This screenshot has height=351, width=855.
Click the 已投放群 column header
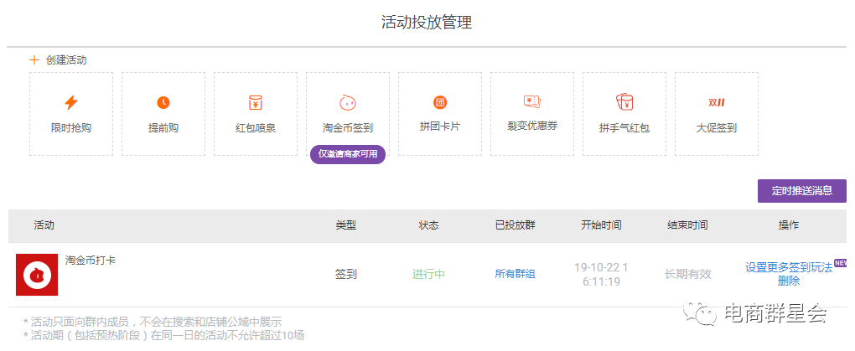[515, 225]
